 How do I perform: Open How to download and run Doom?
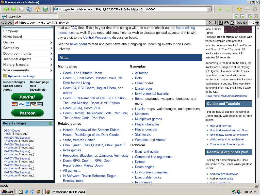pyautogui.click(x=230, y=130)
